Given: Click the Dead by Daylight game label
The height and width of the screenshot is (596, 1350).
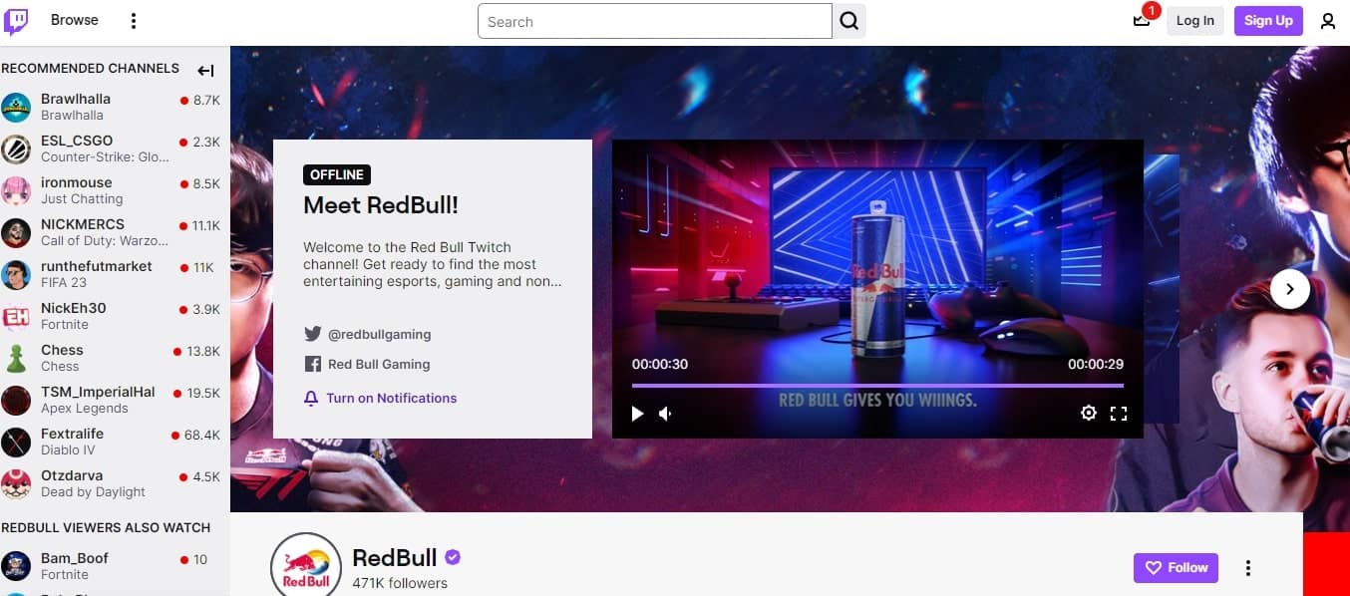Looking at the screenshot, I should point(93,492).
